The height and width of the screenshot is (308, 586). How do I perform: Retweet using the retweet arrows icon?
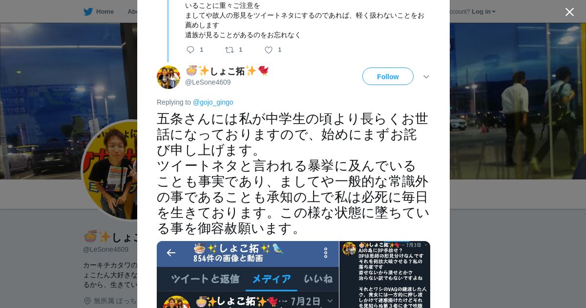229,50
